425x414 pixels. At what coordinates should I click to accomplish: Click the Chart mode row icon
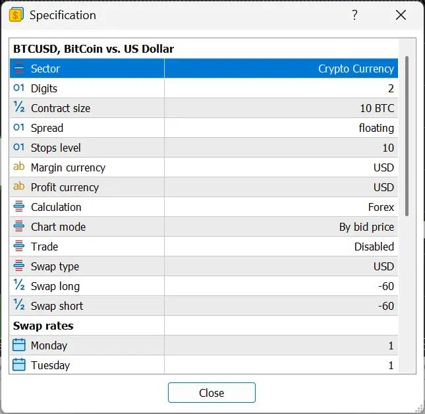(18, 226)
